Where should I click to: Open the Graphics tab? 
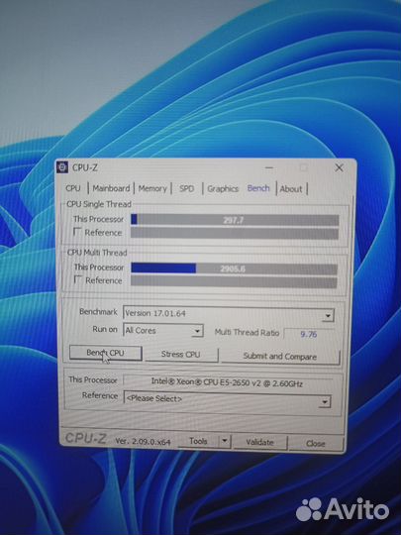tap(223, 188)
